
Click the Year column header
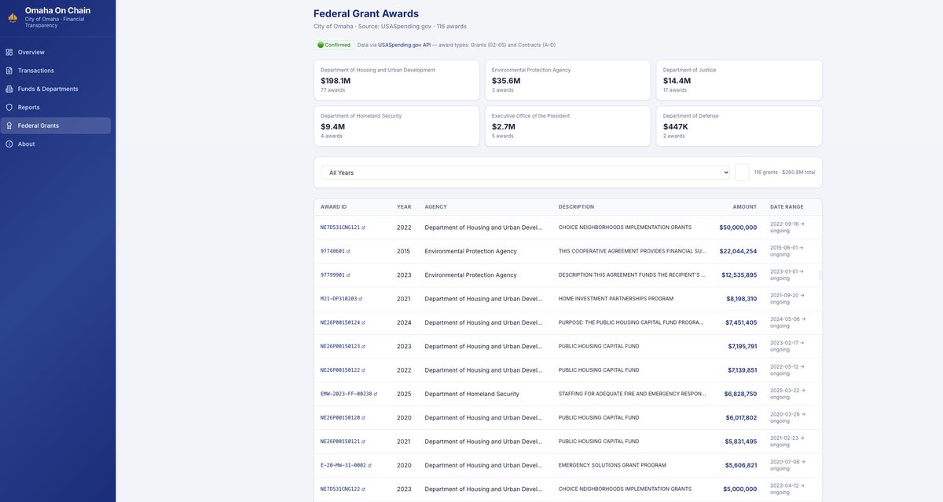point(404,207)
